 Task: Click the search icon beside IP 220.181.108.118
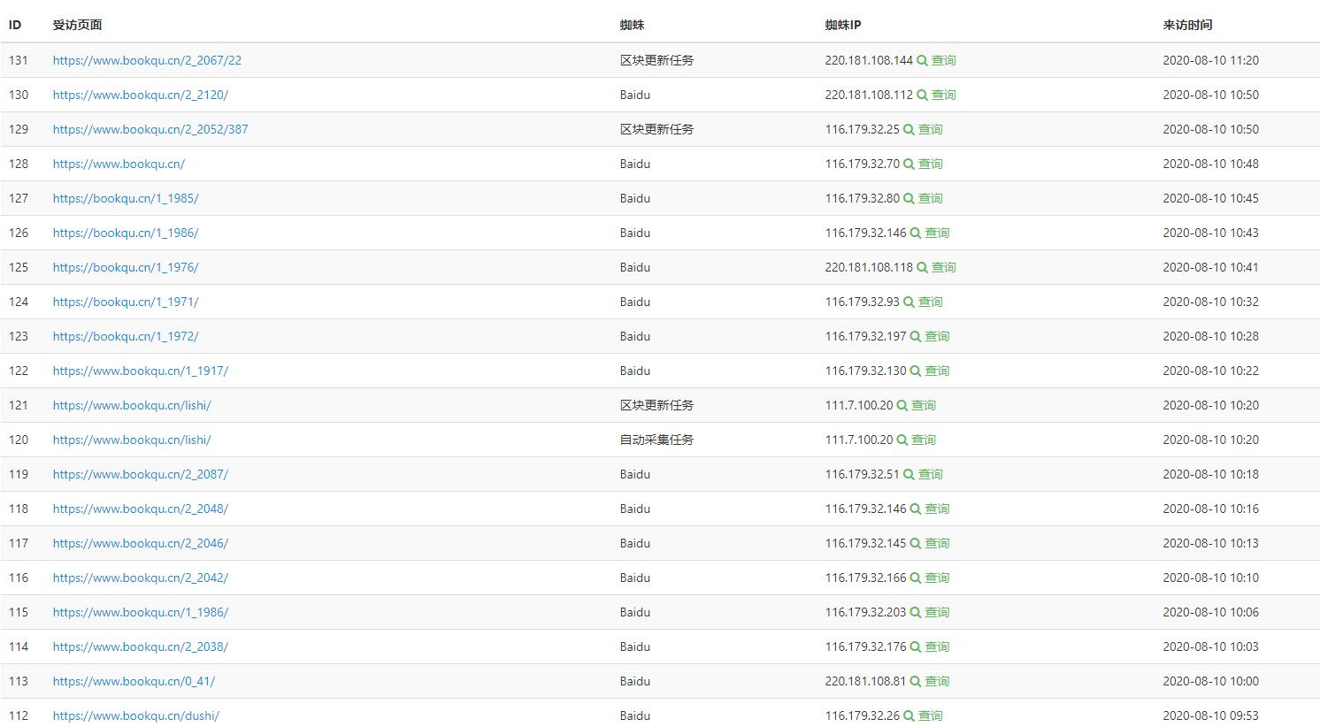922,267
